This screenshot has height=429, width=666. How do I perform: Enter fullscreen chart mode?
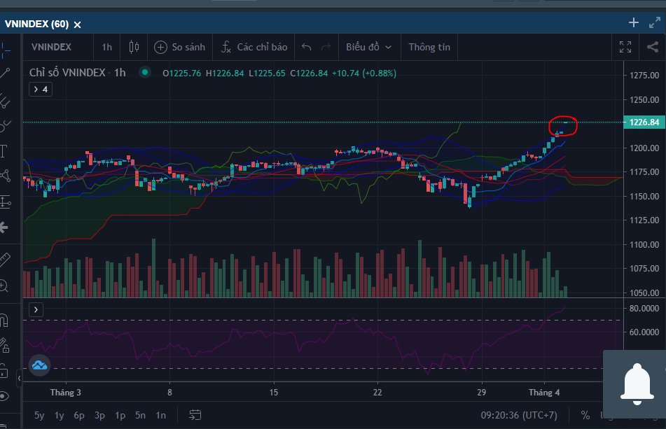tap(625, 47)
